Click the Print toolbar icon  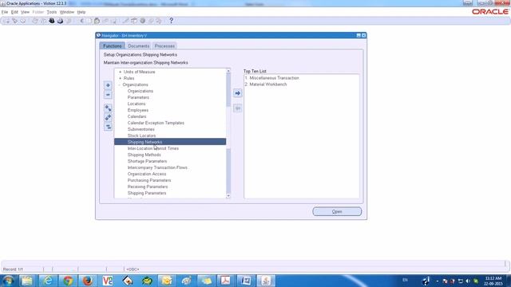click(60, 21)
